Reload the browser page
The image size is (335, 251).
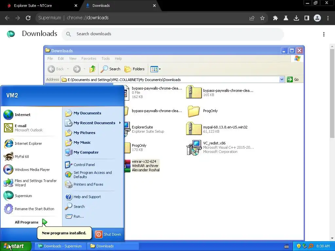click(x=28, y=18)
